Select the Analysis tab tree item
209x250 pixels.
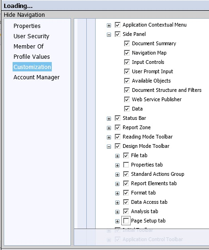[x=145, y=211]
